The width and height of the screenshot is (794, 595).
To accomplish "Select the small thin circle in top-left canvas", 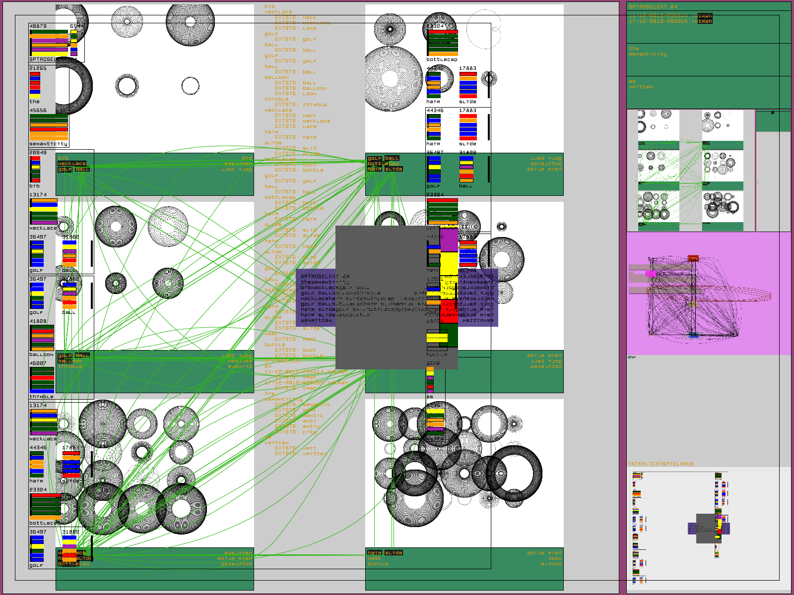I will 190,86.
